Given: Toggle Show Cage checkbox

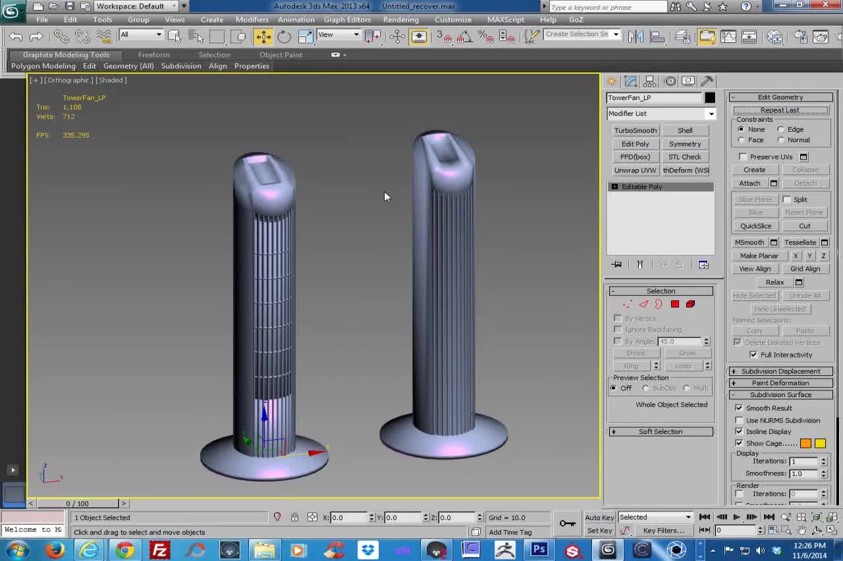Looking at the screenshot, I should coord(739,443).
